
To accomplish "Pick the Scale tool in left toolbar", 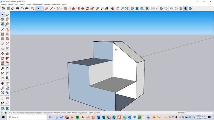I will (x=2, y=63).
